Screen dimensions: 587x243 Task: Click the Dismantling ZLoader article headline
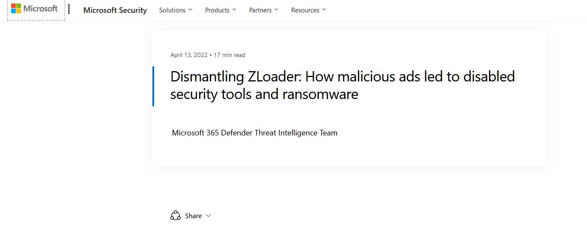(342, 85)
